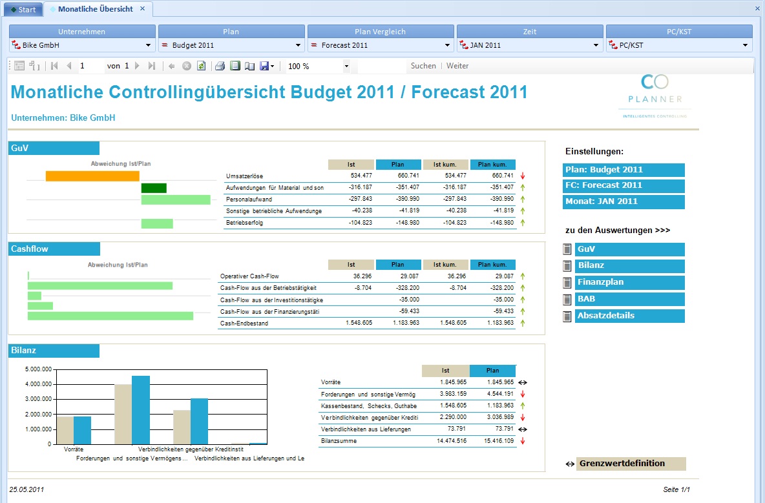Open the Zeit dropdown showing JAN 2011

point(530,45)
